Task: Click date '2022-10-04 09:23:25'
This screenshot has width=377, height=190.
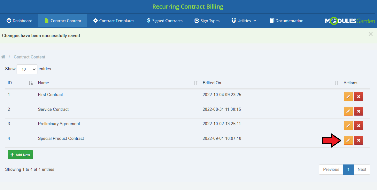Action: (222, 95)
